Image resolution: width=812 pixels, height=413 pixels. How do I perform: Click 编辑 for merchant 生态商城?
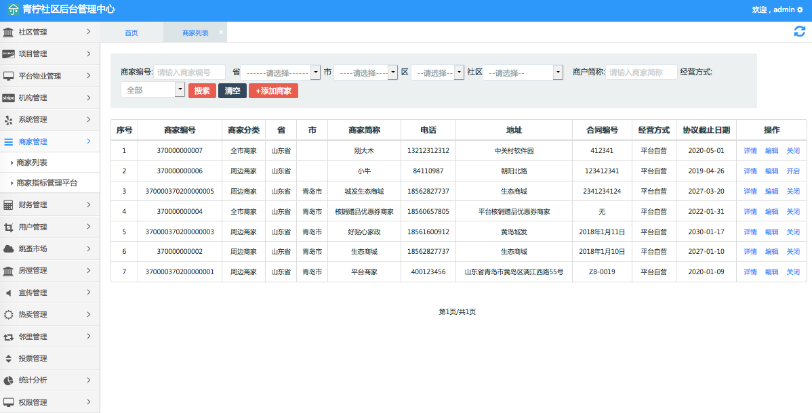point(771,252)
